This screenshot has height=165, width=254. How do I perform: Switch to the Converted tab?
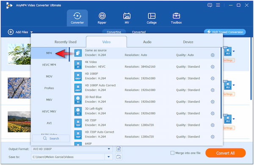point(139,32)
